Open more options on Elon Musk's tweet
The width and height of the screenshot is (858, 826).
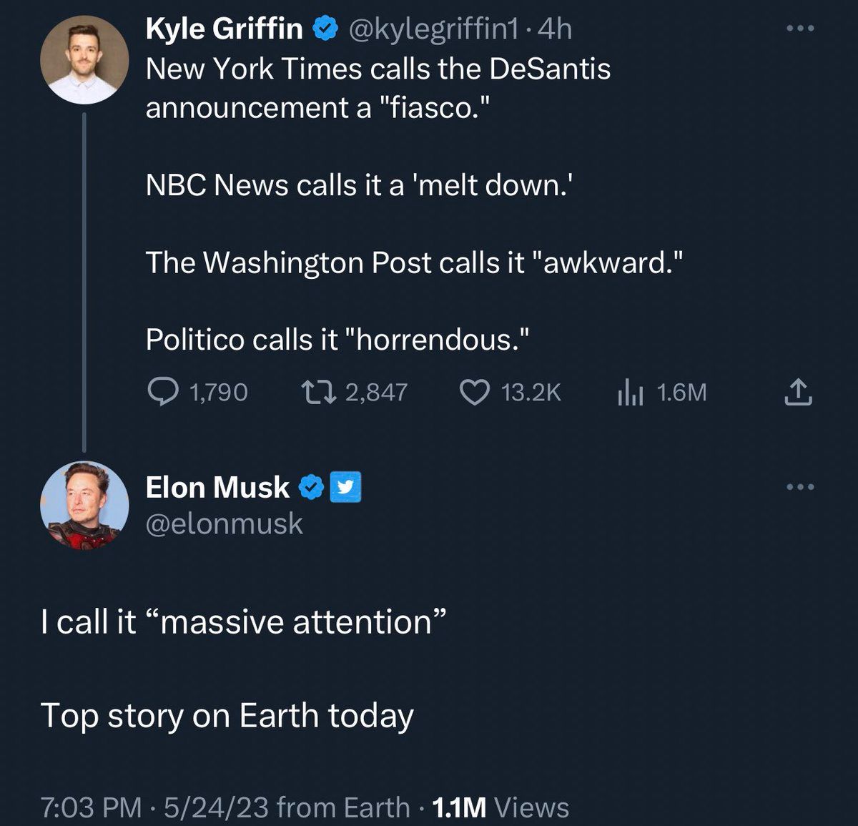pos(799,487)
